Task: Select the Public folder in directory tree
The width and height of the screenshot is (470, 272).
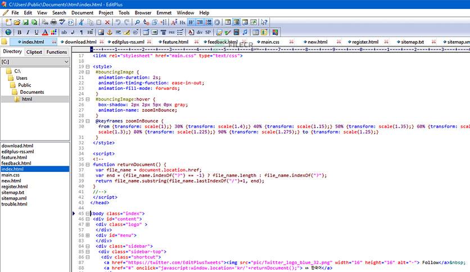Action: (25, 85)
